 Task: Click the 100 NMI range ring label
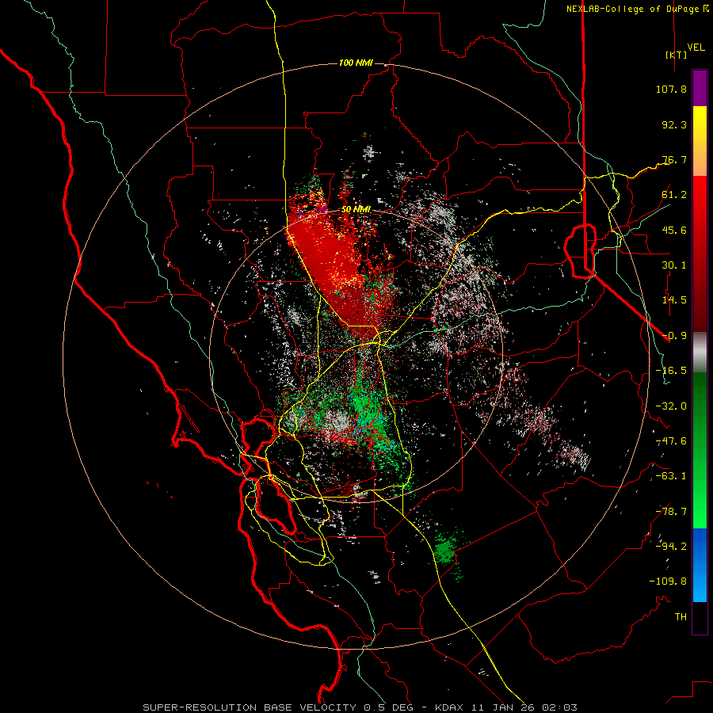356,63
